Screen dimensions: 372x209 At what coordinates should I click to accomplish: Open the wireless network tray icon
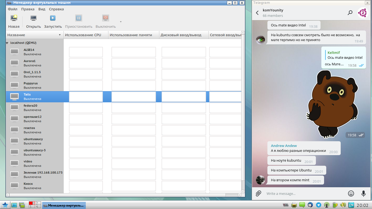(x=327, y=205)
